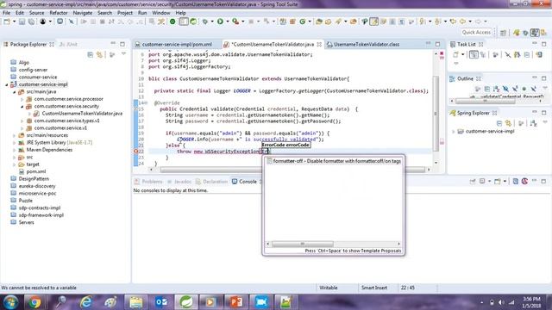Click the Back navigation arrow icon
Screen dimensions: 552x310
point(462,22)
